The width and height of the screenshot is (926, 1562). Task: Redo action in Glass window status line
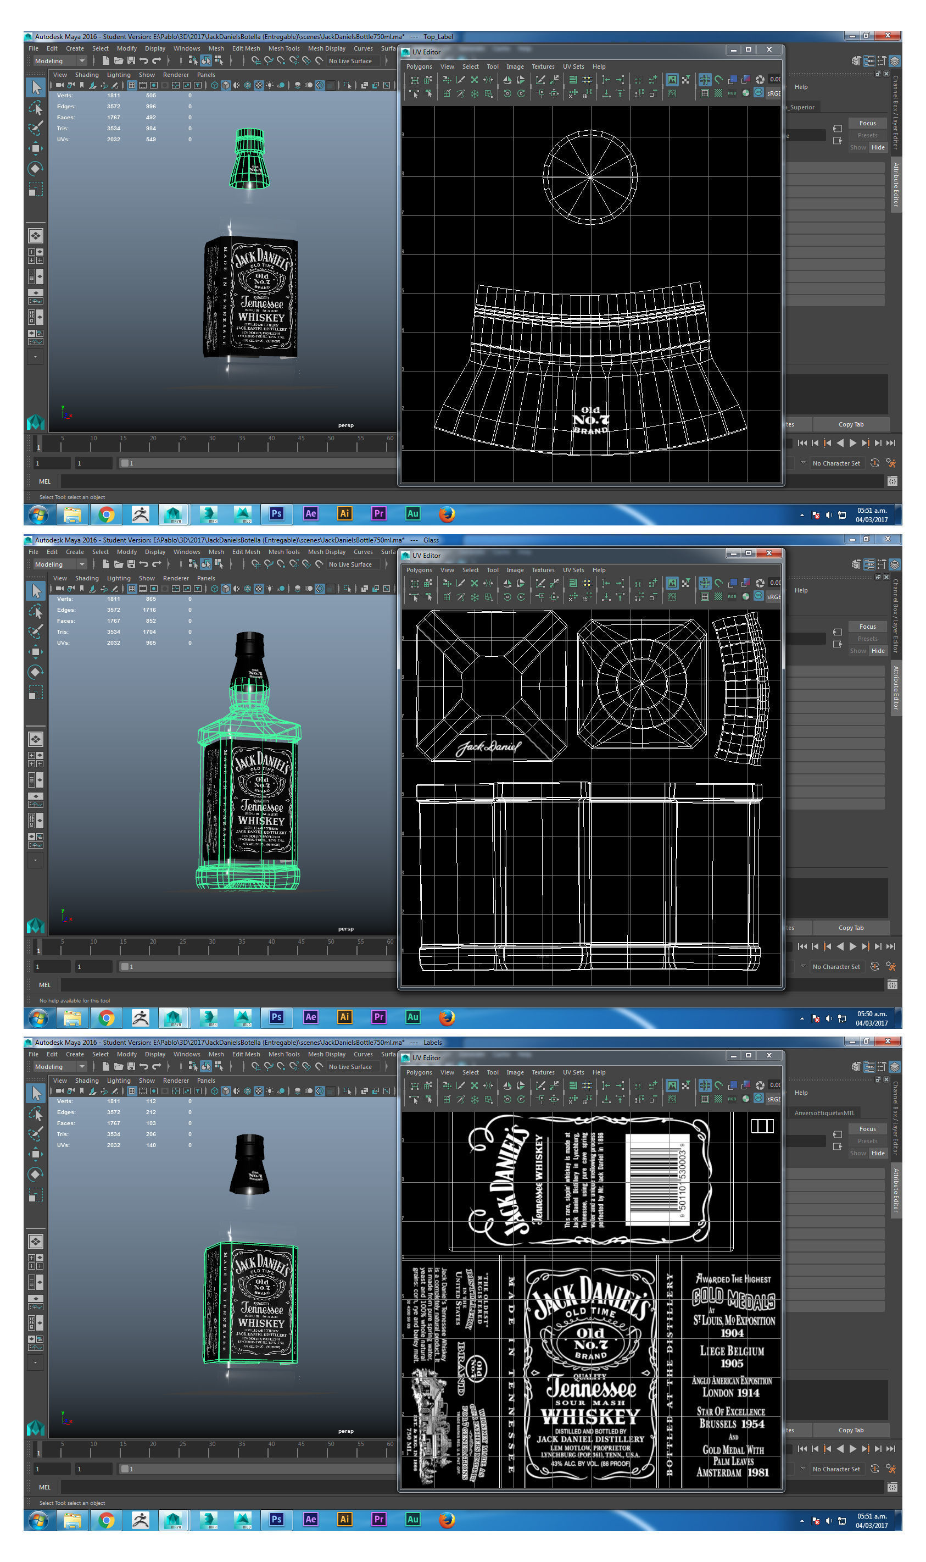click(x=157, y=564)
